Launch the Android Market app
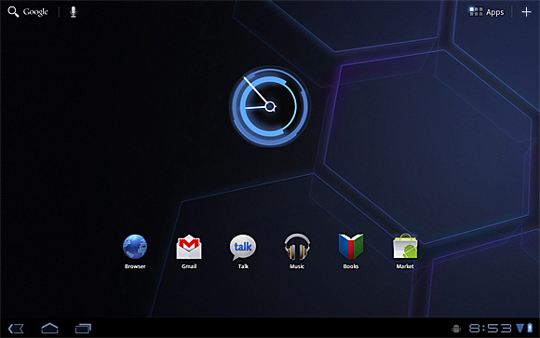Image resolution: width=540 pixels, height=338 pixels. [405, 251]
